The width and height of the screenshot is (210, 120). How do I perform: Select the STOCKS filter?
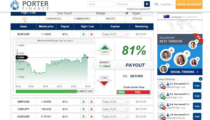(x=137, y=19)
